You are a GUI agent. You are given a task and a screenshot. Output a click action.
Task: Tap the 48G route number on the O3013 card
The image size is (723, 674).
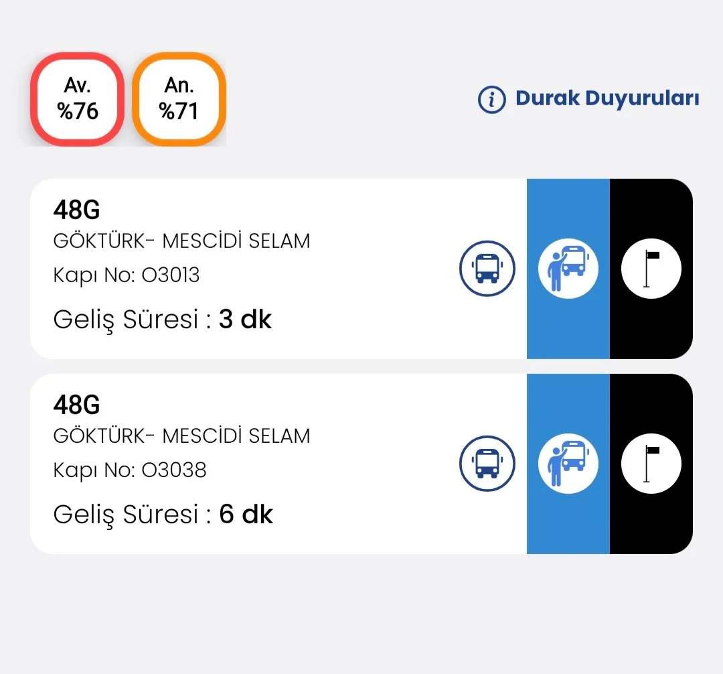(76, 210)
